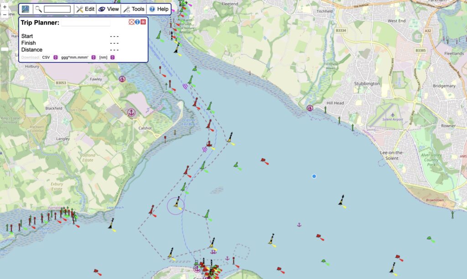Click the Download link in Trip Planner
This screenshot has width=467, height=279.
tap(30, 57)
